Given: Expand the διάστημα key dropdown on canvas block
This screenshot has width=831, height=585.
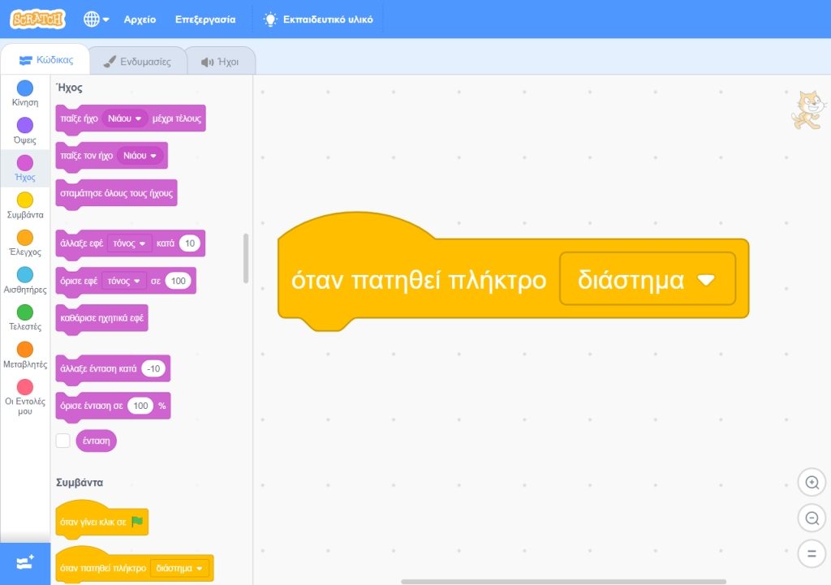Looking at the screenshot, I should pyautogui.click(x=704, y=280).
